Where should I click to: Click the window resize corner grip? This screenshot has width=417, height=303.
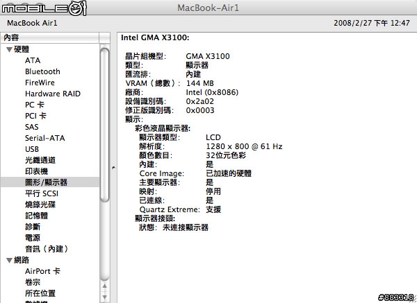click(x=414, y=300)
